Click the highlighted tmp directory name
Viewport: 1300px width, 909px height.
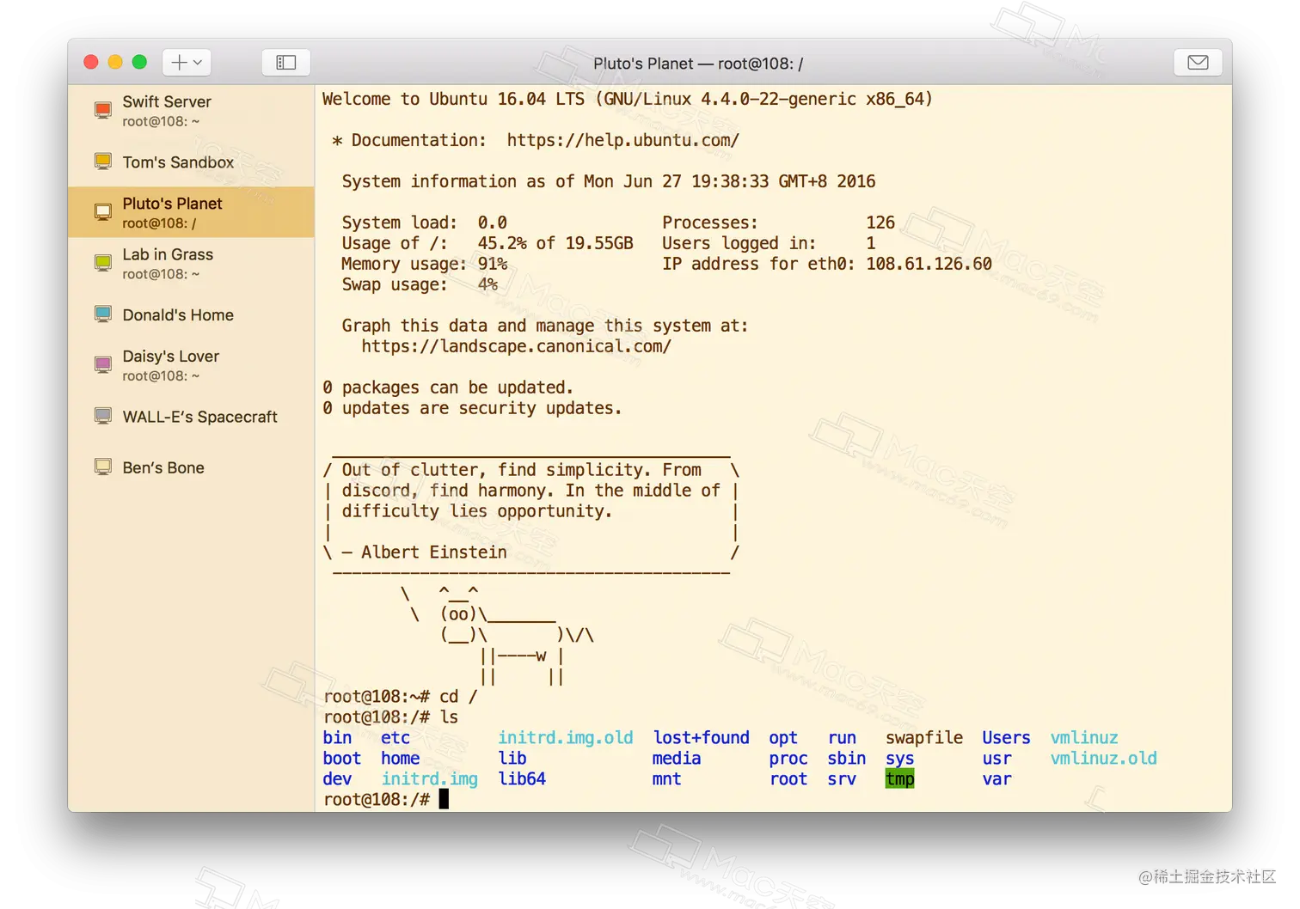click(x=900, y=779)
